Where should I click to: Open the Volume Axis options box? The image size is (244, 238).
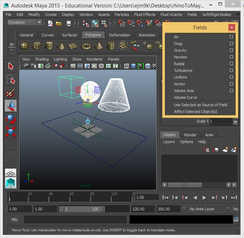231,90
